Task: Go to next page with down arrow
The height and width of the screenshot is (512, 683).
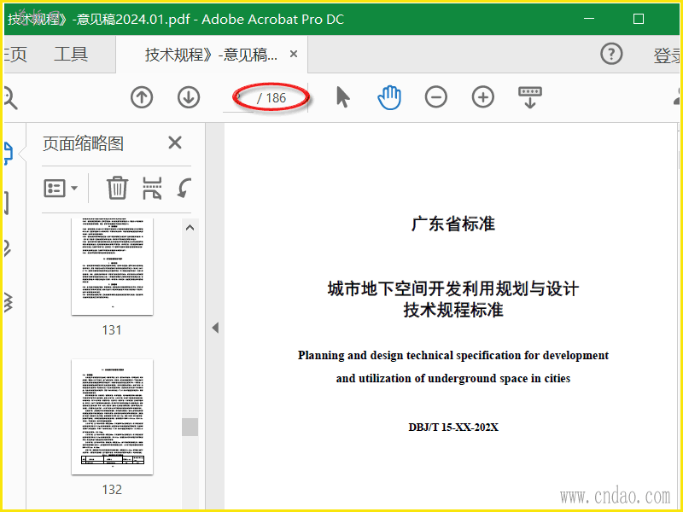Action: tap(189, 97)
